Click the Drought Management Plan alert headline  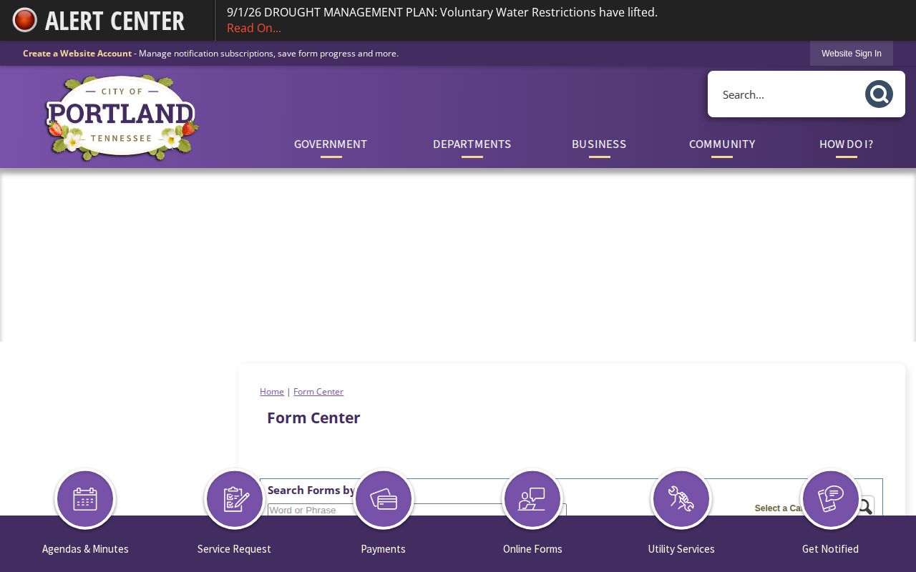[442, 12]
